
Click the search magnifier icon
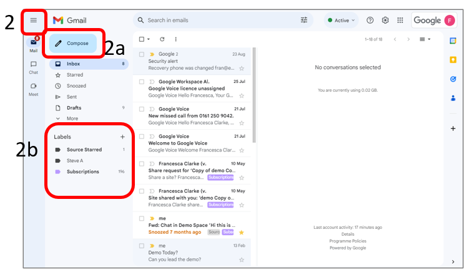(x=140, y=20)
